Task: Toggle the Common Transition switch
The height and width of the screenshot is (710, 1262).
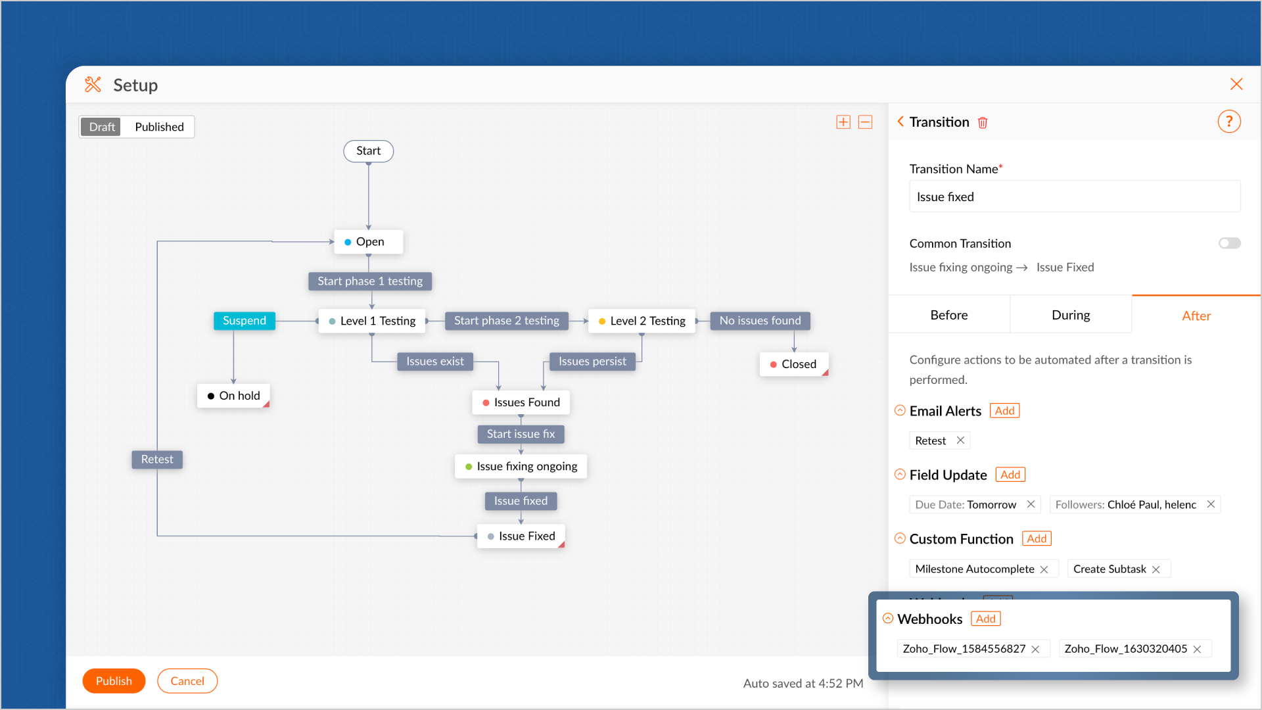Action: (1229, 243)
